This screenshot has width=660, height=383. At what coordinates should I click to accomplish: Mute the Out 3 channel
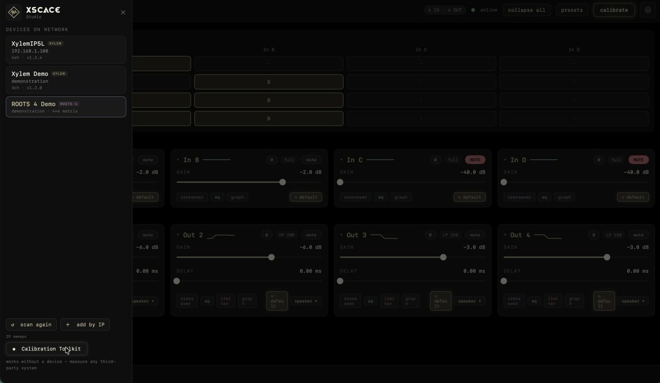[475, 235]
